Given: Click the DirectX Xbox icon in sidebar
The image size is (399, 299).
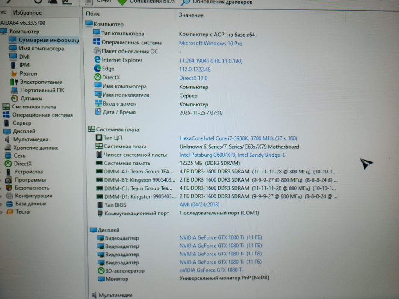Looking at the screenshot, I should click(x=8, y=164).
